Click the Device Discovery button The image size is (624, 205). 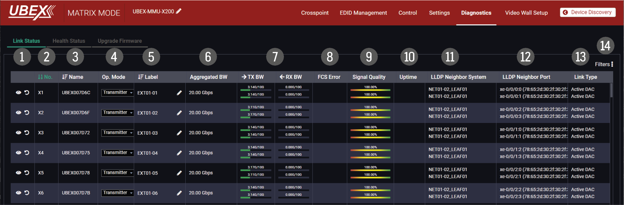click(588, 12)
